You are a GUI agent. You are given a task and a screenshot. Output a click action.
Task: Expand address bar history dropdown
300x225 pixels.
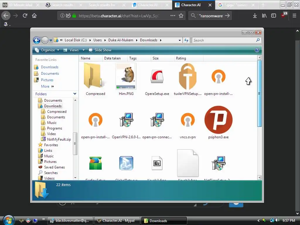pyautogui.click(x=180, y=40)
